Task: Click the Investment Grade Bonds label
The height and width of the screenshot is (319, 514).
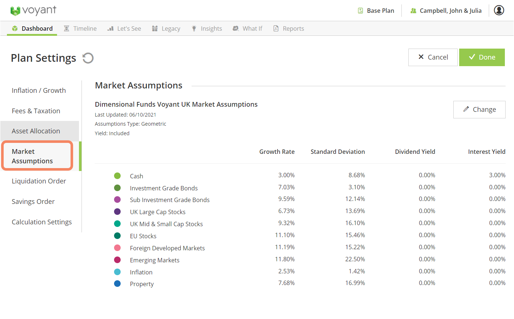Action: click(x=164, y=188)
